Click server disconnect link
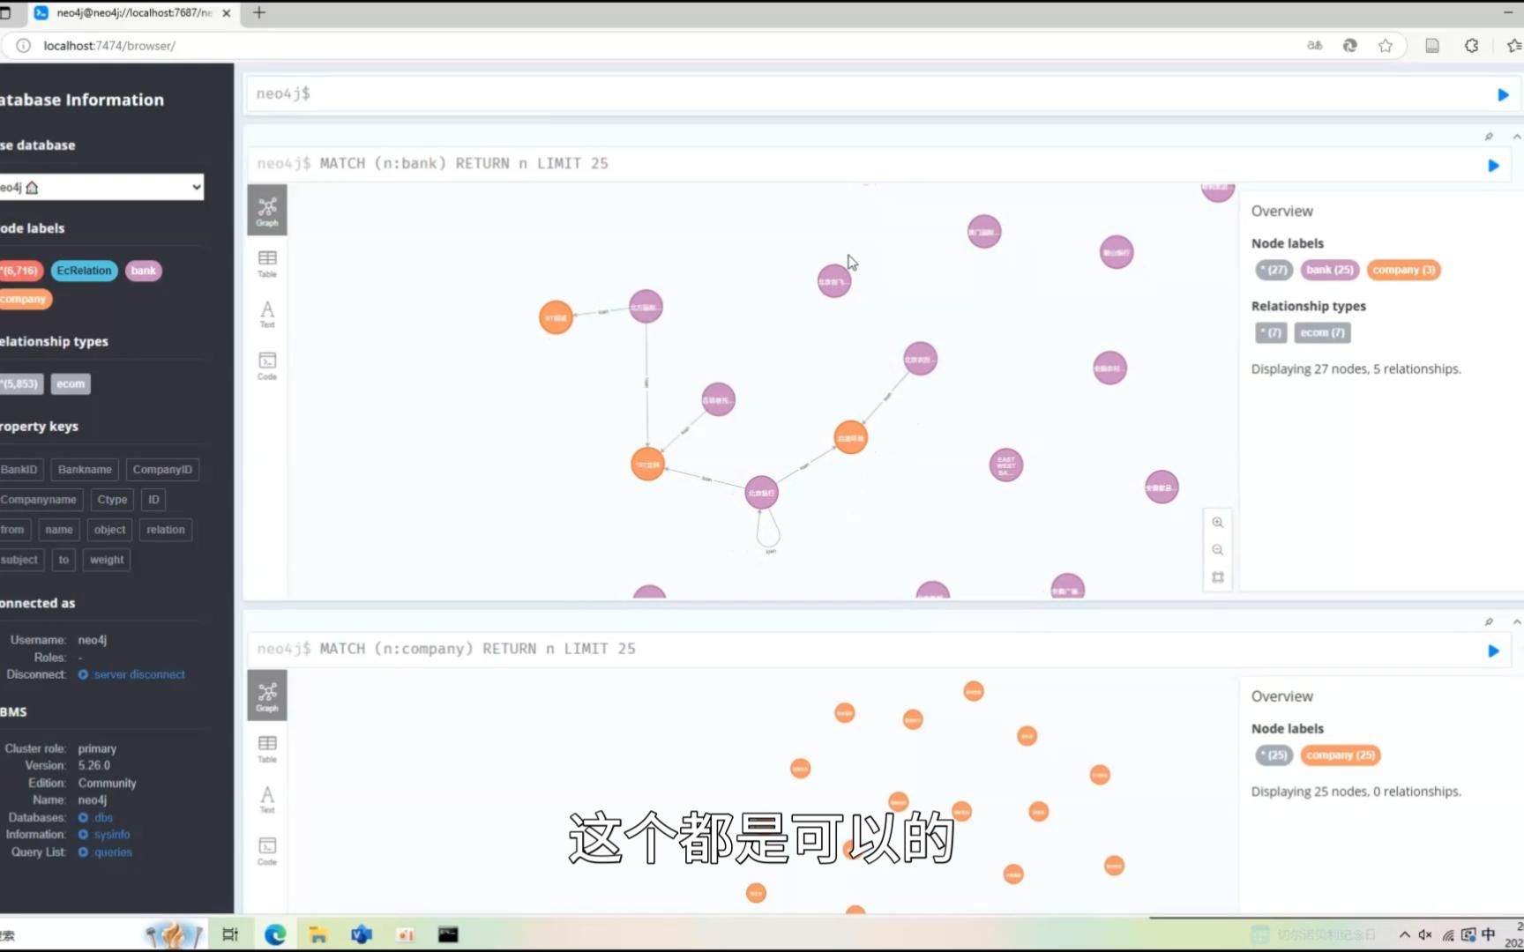This screenshot has height=952, width=1524. (x=131, y=674)
